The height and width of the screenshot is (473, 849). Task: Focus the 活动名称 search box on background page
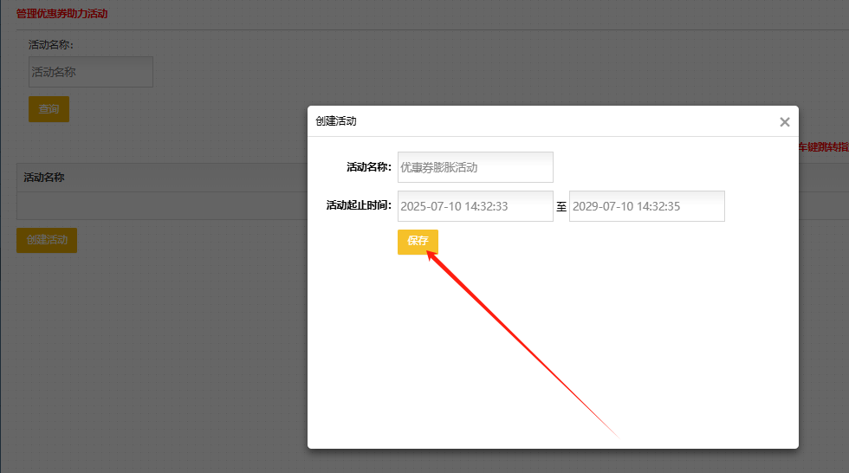coord(91,72)
